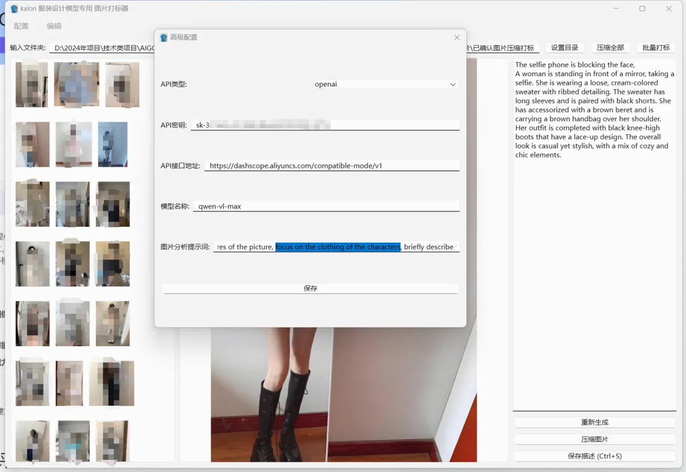Click the 高级配置 dialog title icon
Viewport: 686px width, 472px height.
tap(164, 38)
